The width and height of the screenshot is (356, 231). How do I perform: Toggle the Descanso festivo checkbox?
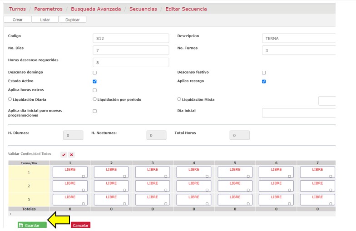(264, 73)
